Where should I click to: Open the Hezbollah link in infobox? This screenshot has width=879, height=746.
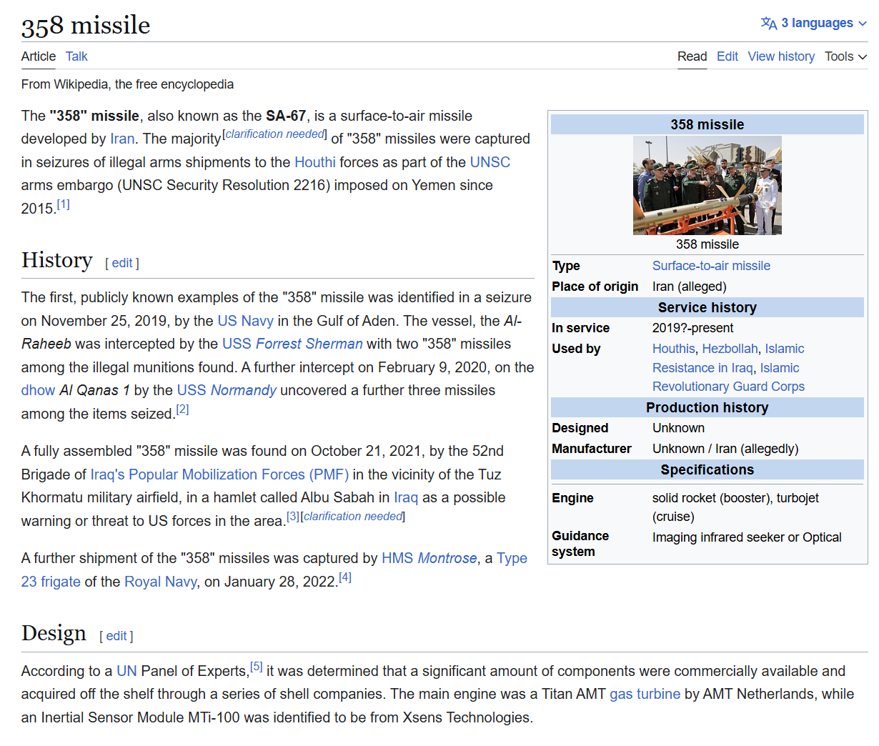click(x=730, y=349)
